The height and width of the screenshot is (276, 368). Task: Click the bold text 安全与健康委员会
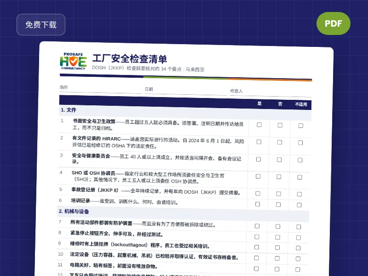click(91, 155)
